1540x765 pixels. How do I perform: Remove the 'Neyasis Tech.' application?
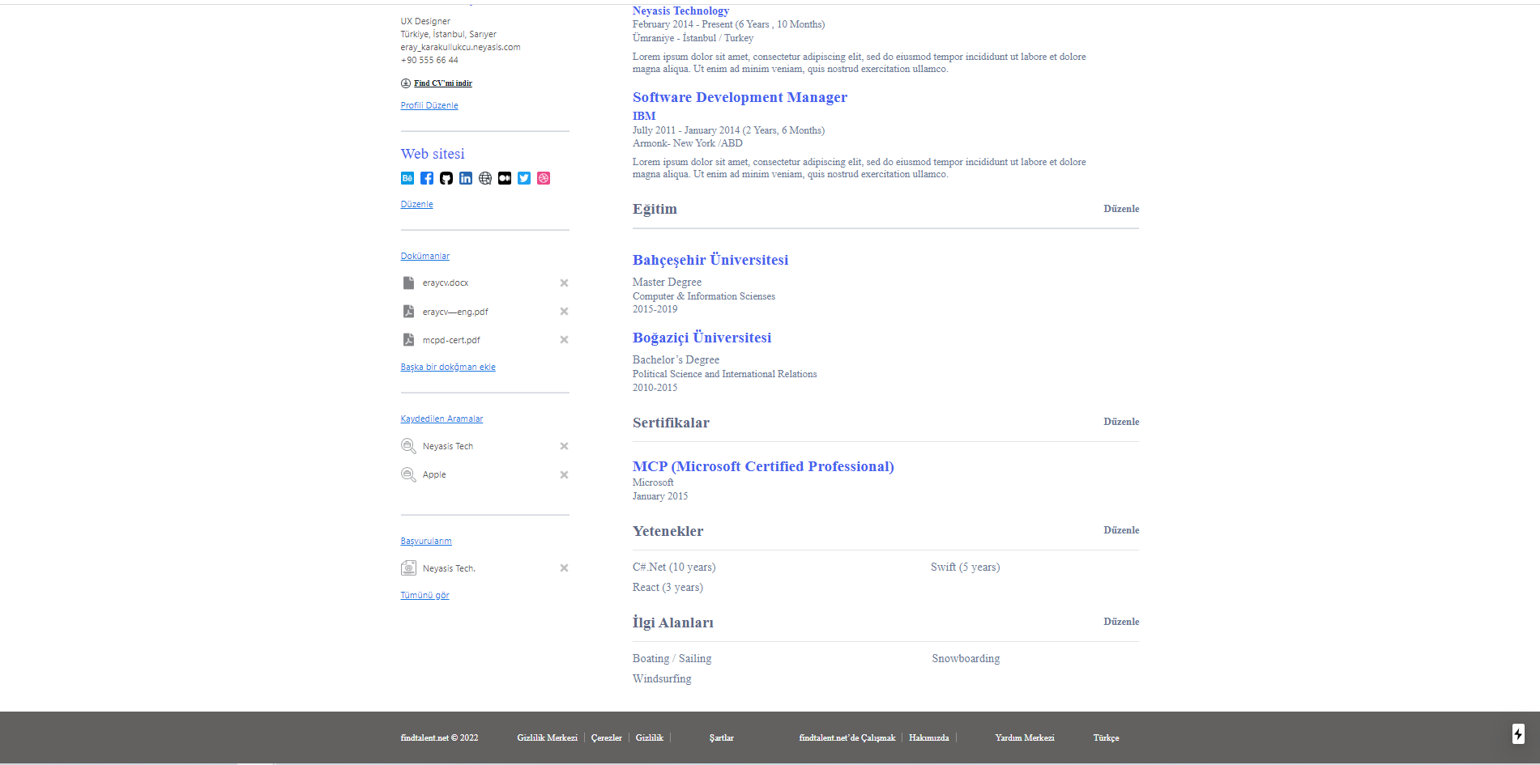(x=564, y=567)
